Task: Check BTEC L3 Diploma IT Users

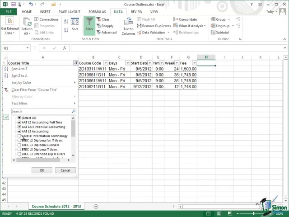Action: (19, 149)
